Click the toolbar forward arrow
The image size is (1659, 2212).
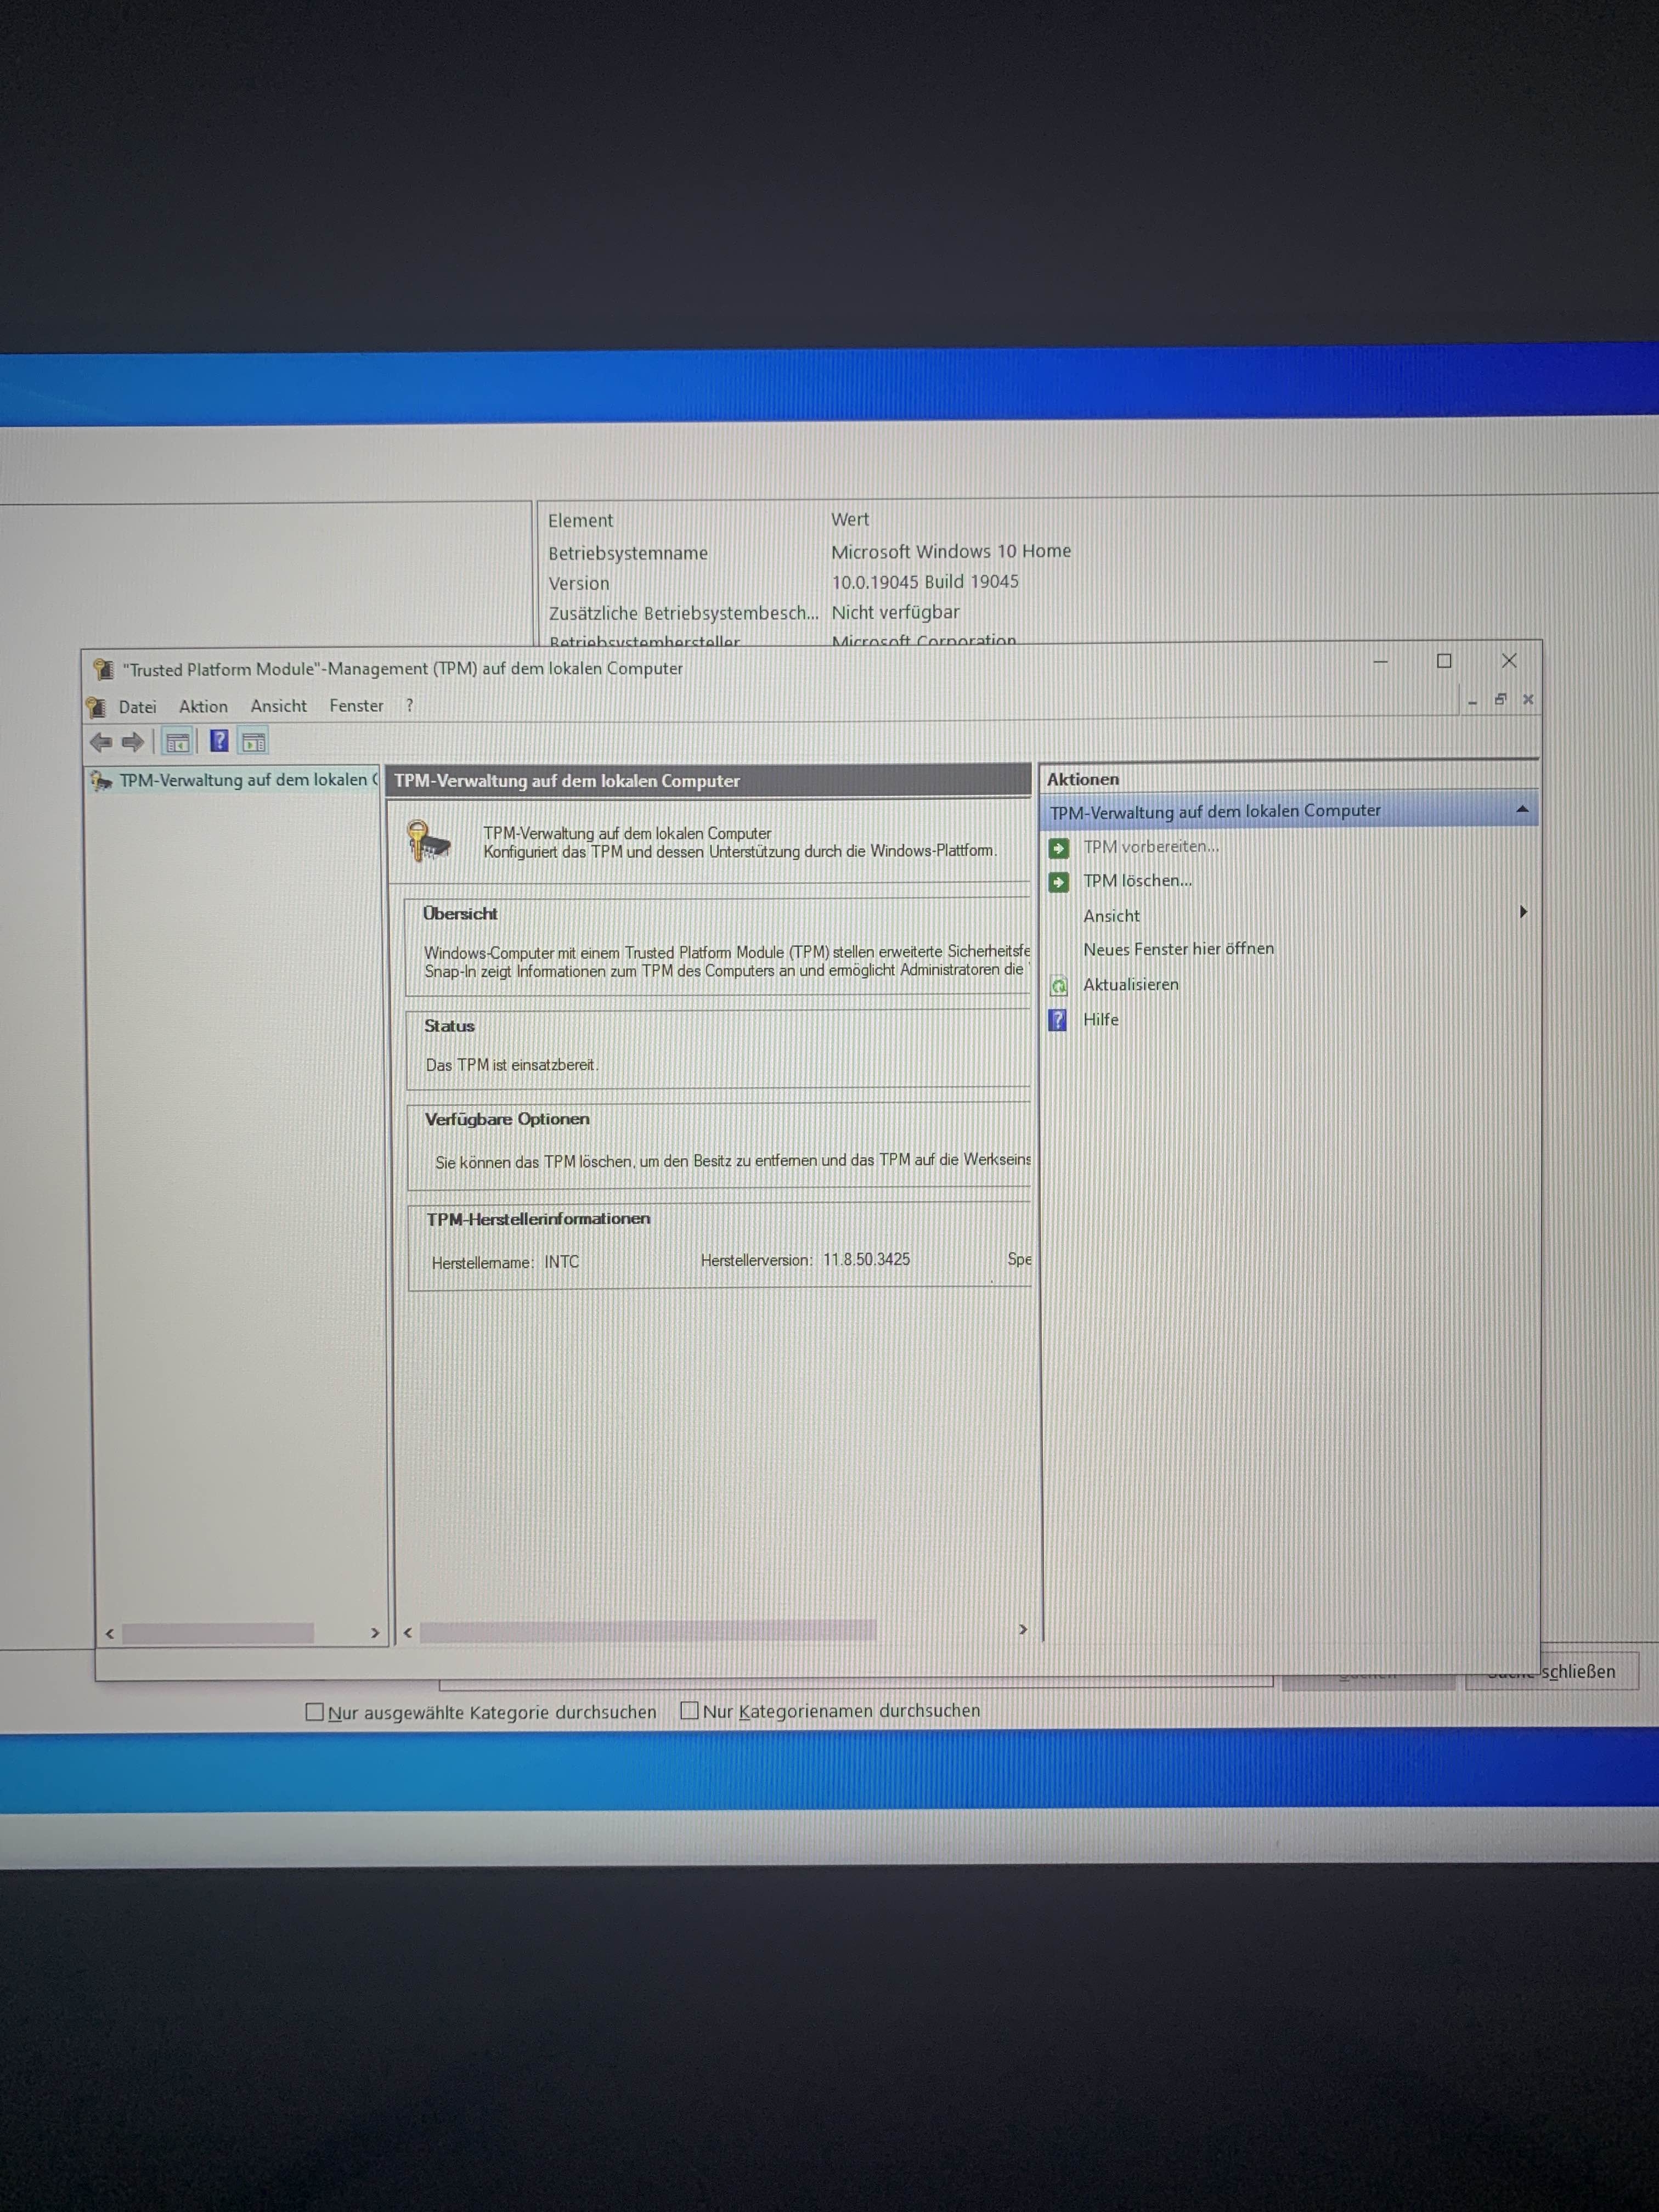pyautogui.click(x=133, y=742)
